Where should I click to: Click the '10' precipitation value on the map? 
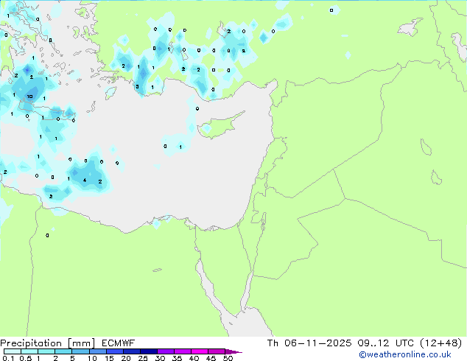click(29, 97)
